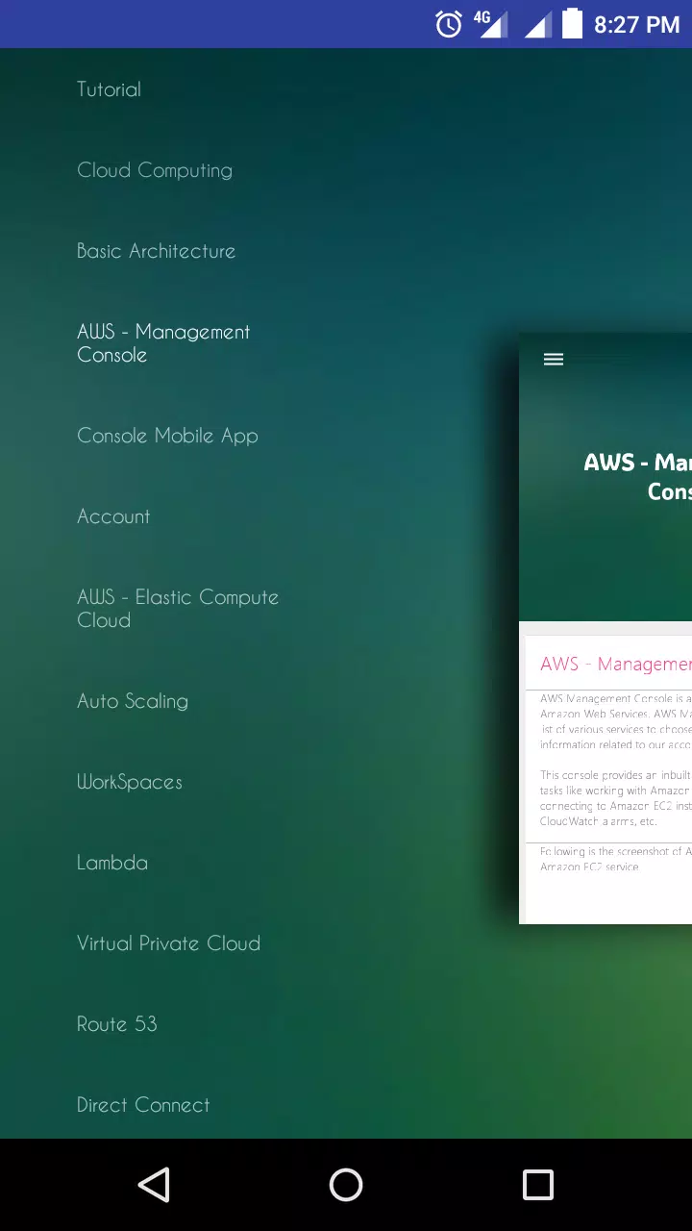This screenshot has height=1231, width=692.
Task: Tap the article paragraph starting 'This console provides'
Action: coord(615,798)
